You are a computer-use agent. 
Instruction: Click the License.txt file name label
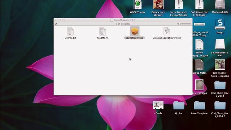click(70, 38)
